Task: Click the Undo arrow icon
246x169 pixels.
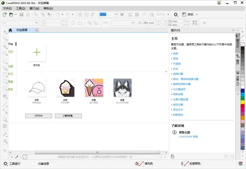Action: pos(58,15)
